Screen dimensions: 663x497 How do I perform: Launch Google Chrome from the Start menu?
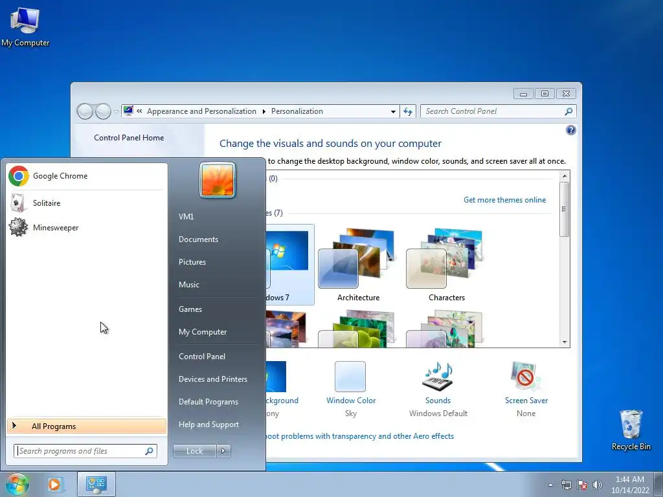pos(87,176)
